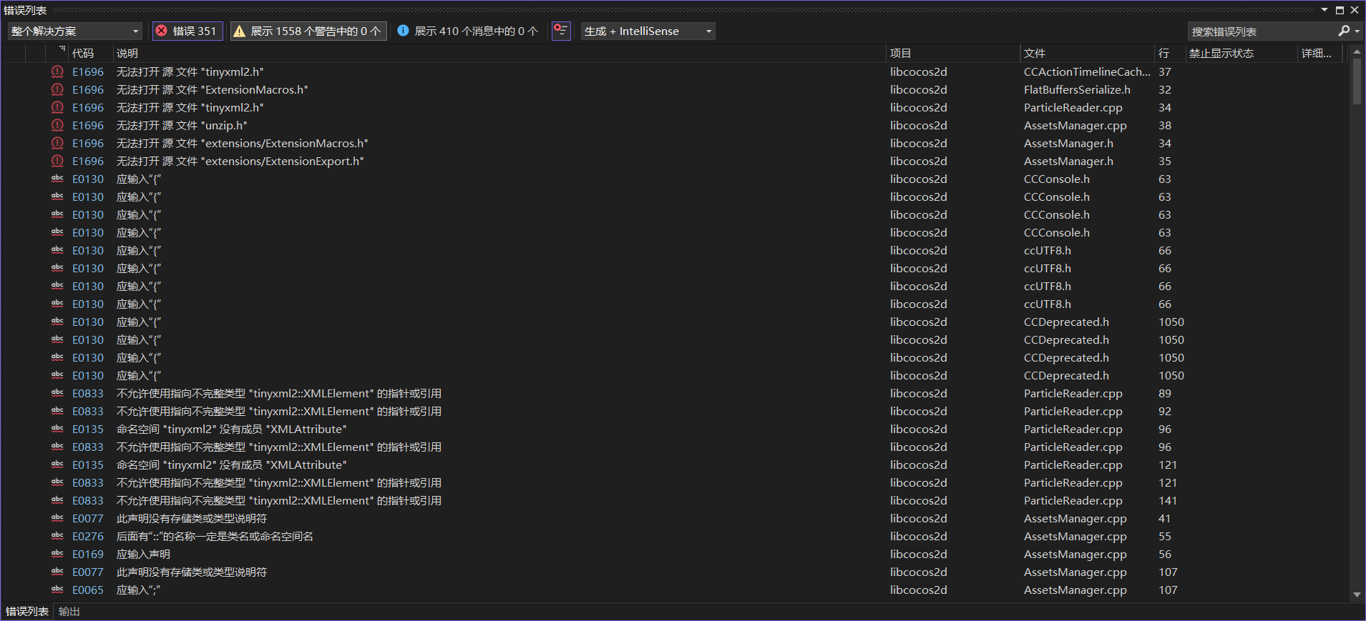
Task: Open the entire-solution scope dropdown
Action: 74,31
